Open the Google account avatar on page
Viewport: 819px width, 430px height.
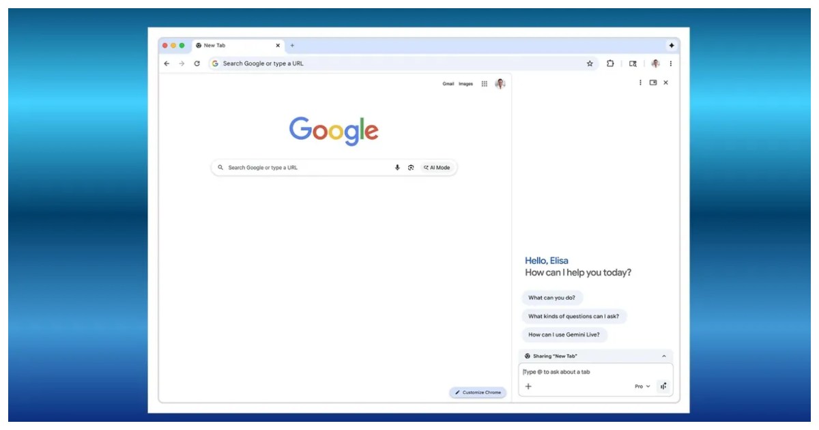point(500,84)
